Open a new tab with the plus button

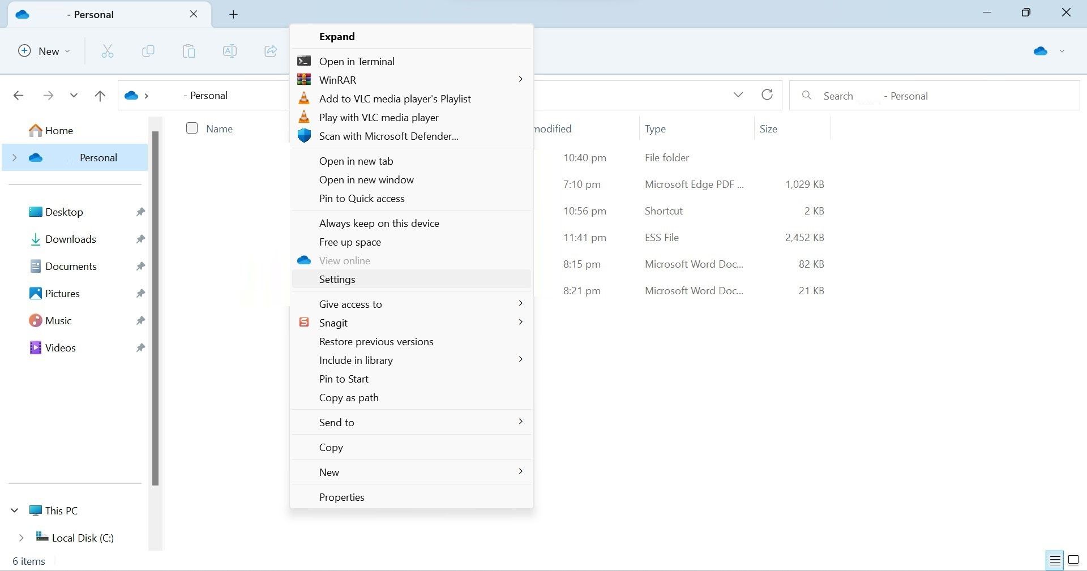click(x=233, y=14)
